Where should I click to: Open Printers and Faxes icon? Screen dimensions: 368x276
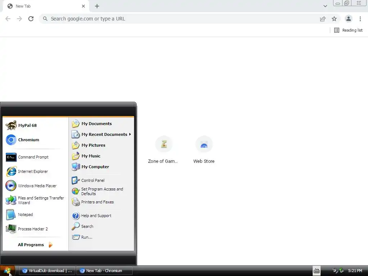(75, 202)
